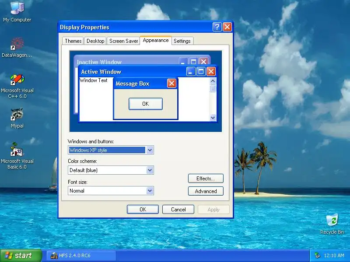The width and height of the screenshot is (350, 262).
Task: Switch to the Settings tab
Action: [x=182, y=41]
